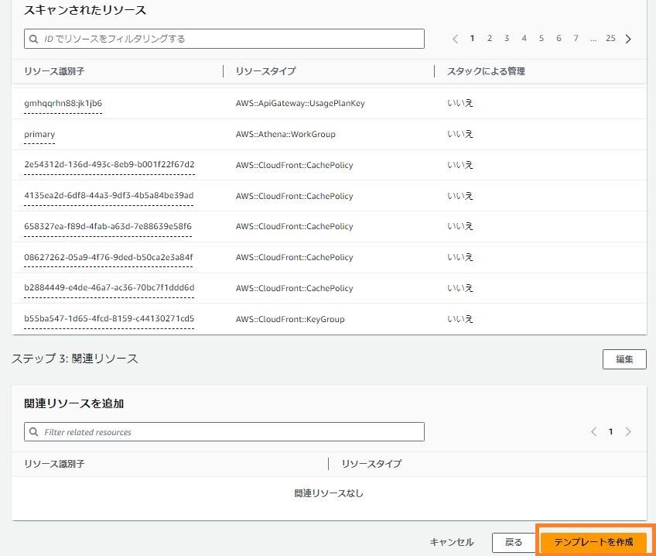Go to next page of related resources
Viewport: 656px width, 556px height.
tap(628, 431)
